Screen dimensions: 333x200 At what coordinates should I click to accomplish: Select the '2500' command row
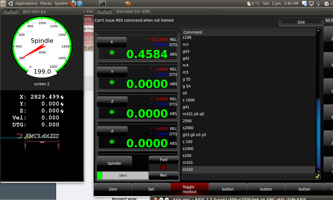[x=249, y=121]
